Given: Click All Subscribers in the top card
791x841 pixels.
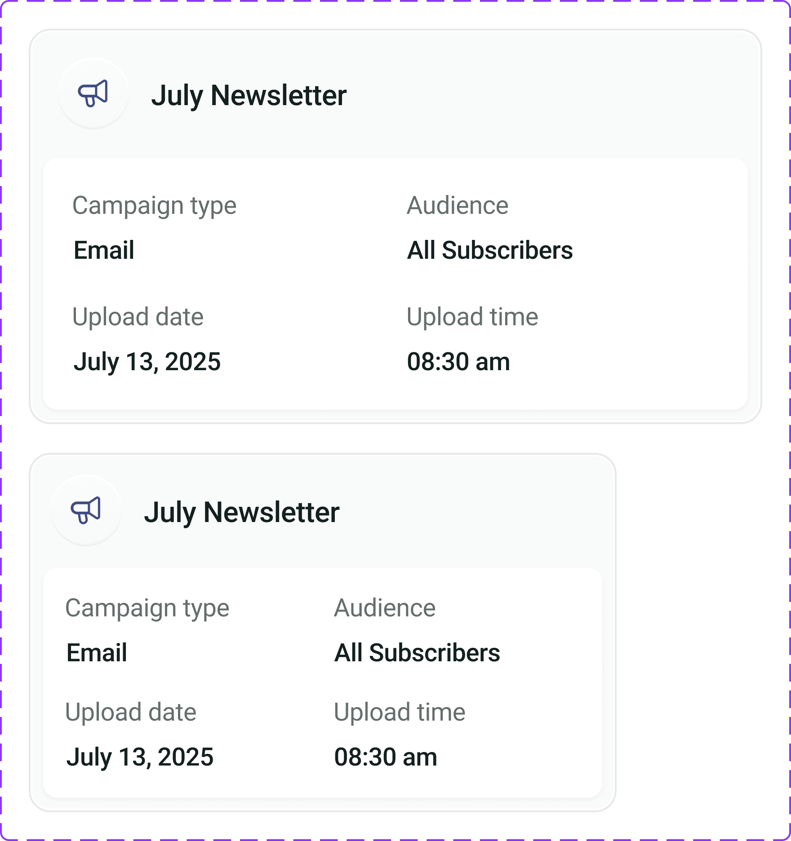Looking at the screenshot, I should click(490, 250).
